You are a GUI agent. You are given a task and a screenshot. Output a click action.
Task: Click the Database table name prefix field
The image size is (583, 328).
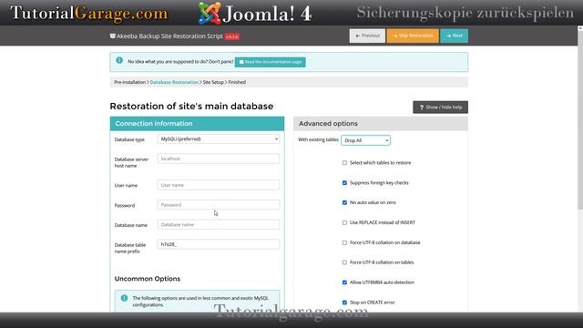click(219, 244)
